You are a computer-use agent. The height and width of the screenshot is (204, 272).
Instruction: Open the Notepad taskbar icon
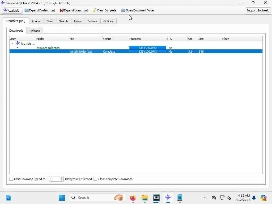(180, 198)
